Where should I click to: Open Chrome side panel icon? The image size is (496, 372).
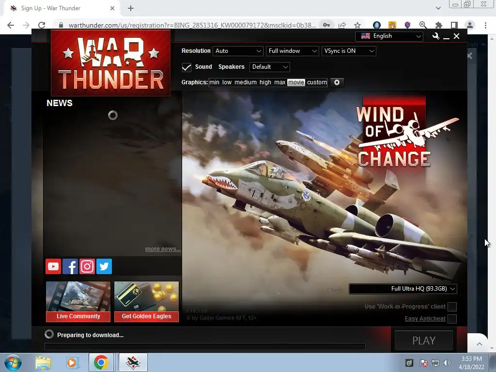454,25
